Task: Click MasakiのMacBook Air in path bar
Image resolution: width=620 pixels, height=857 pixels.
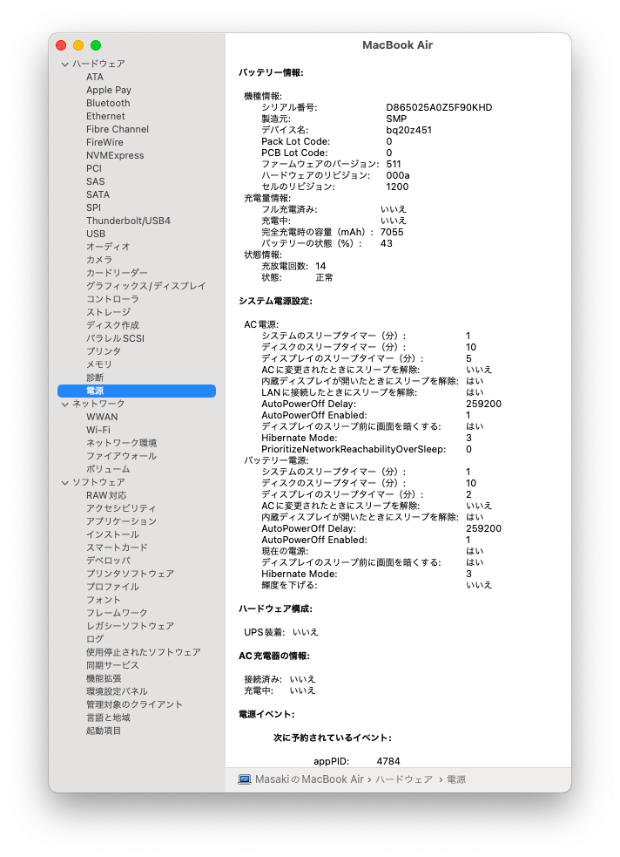Action: pyautogui.click(x=309, y=779)
